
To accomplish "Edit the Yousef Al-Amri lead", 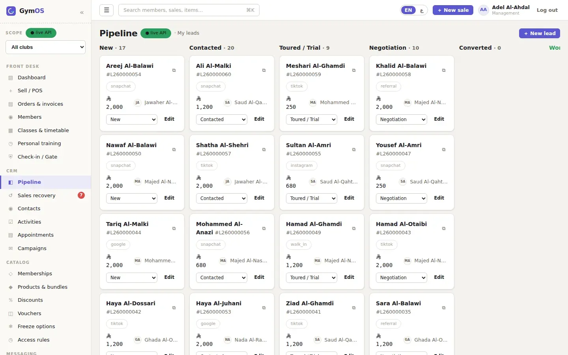I will coord(439,198).
